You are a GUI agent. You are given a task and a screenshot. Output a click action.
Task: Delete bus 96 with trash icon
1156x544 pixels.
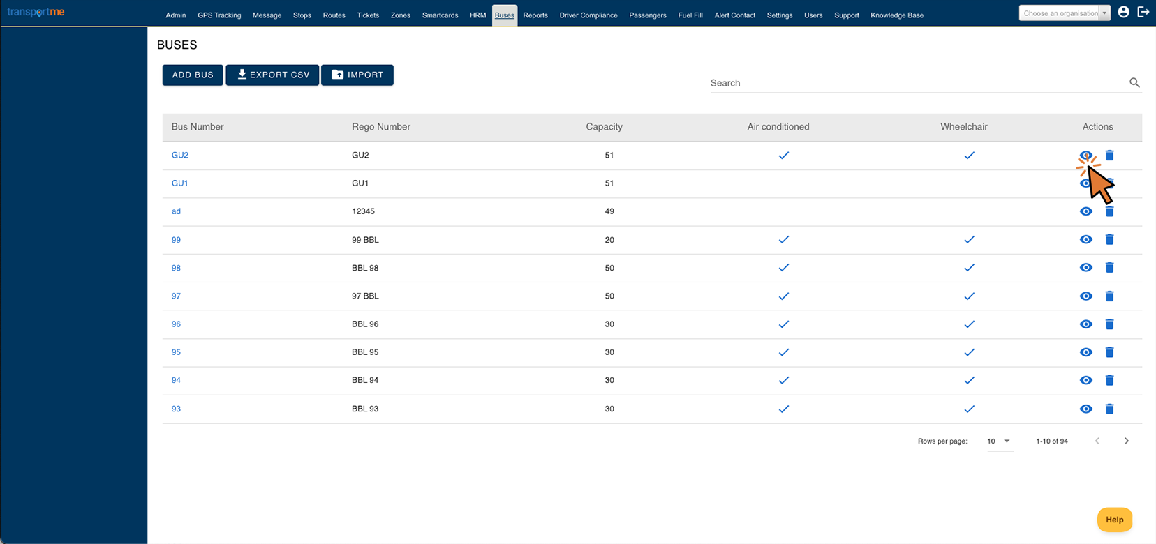(x=1109, y=324)
